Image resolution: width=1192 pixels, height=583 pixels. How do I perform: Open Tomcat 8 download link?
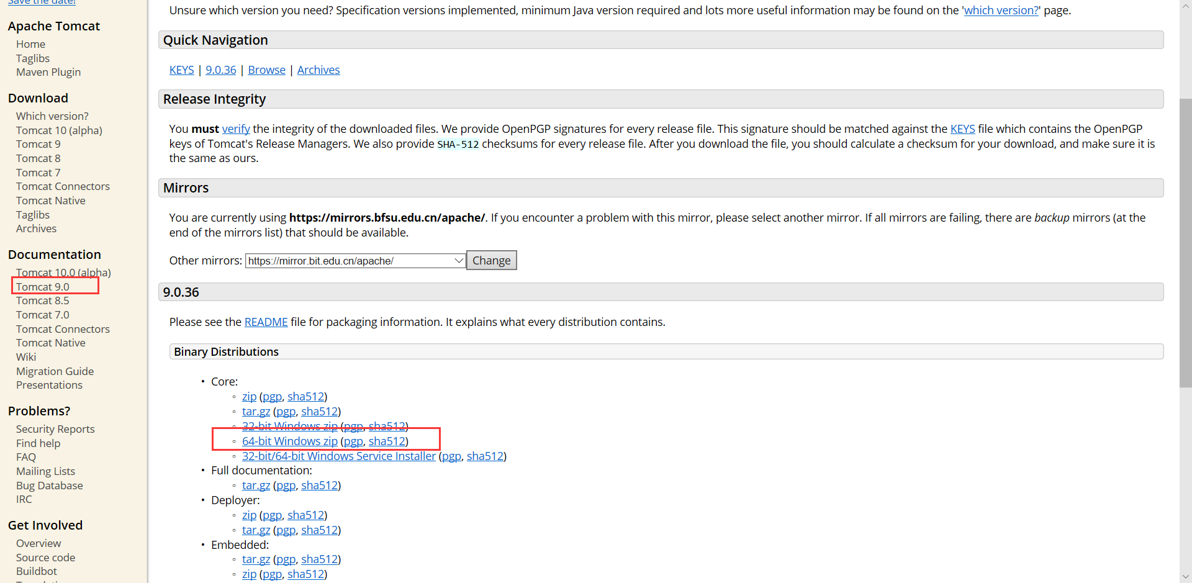coord(38,158)
